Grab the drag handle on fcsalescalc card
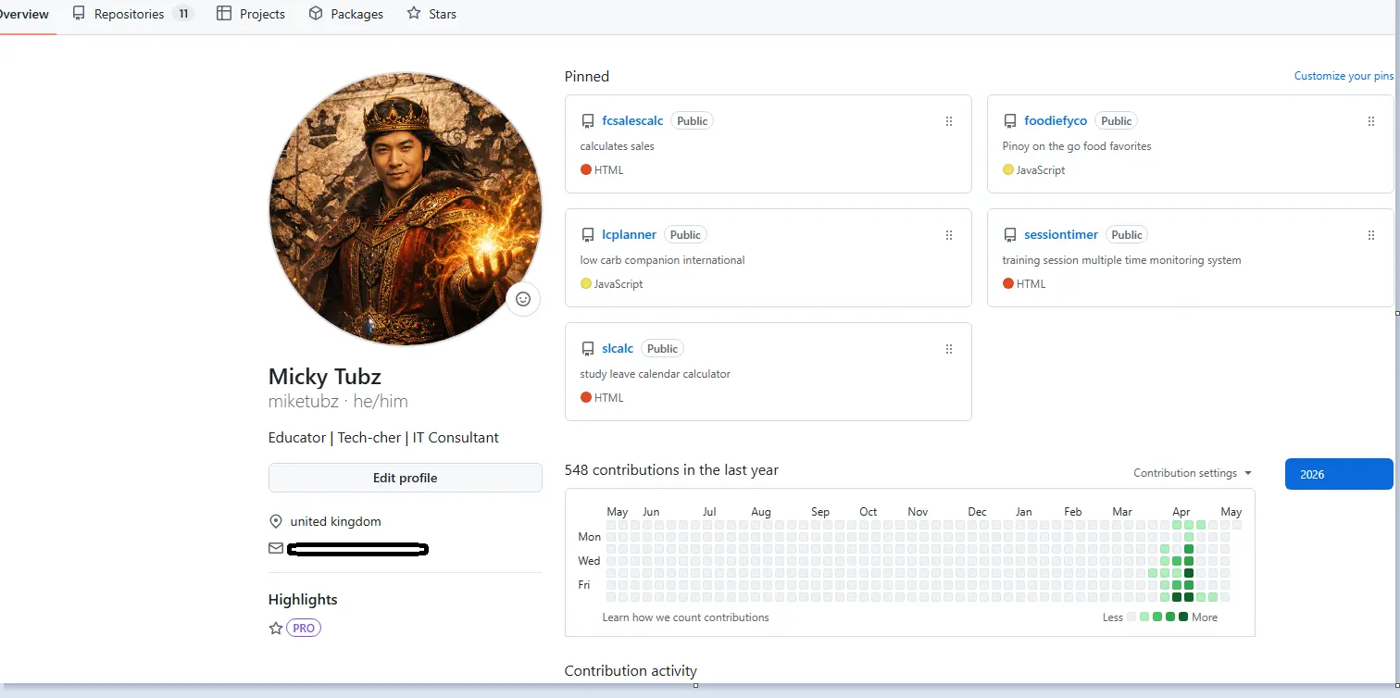The height and width of the screenshot is (698, 1400). point(949,121)
